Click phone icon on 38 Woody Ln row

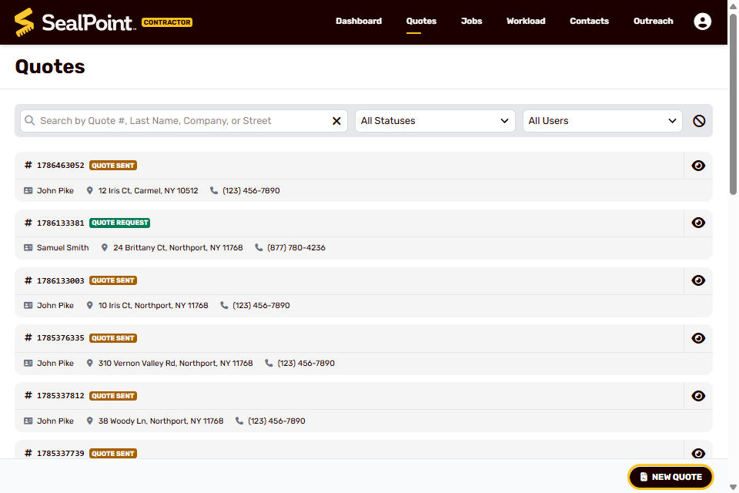point(239,421)
